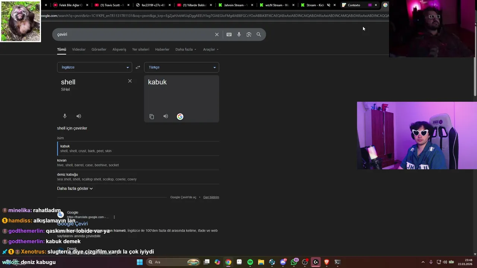477x268 pixels.
Task: Open Task View on the taskbar
Action: click(207, 262)
